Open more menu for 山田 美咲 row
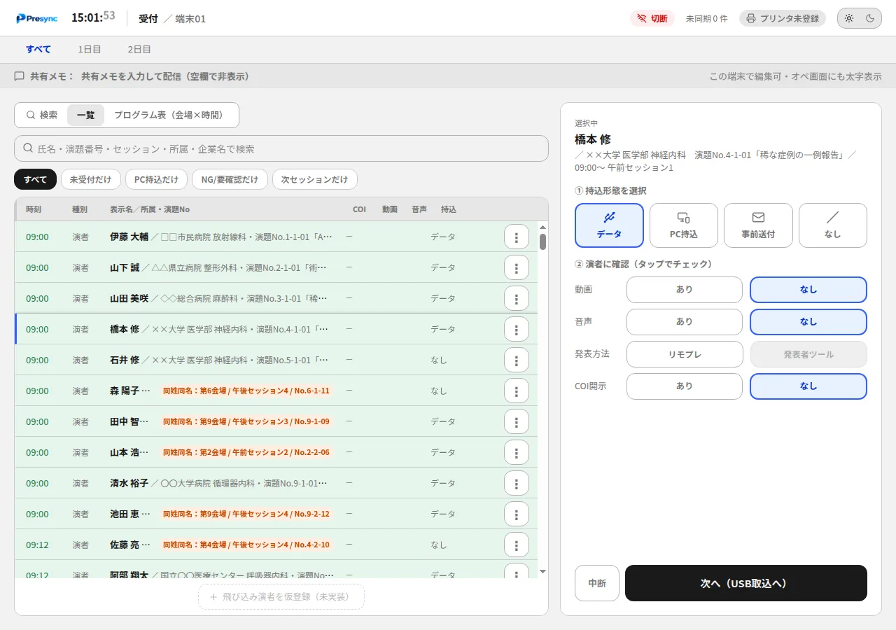Image resolution: width=896 pixels, height=630 pixels. tap(517, 298)
